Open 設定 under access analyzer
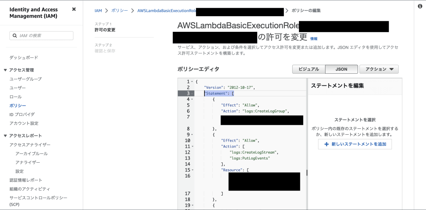The image size is (426, 210). 20,171
